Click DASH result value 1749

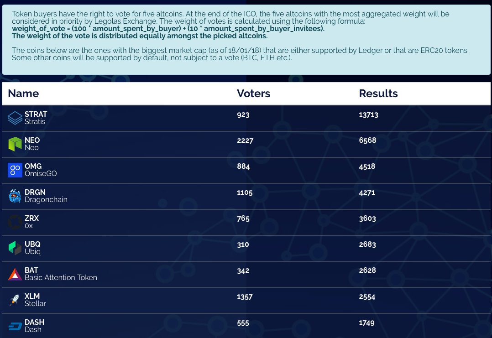pyautogui.click(x=367, y=322)
